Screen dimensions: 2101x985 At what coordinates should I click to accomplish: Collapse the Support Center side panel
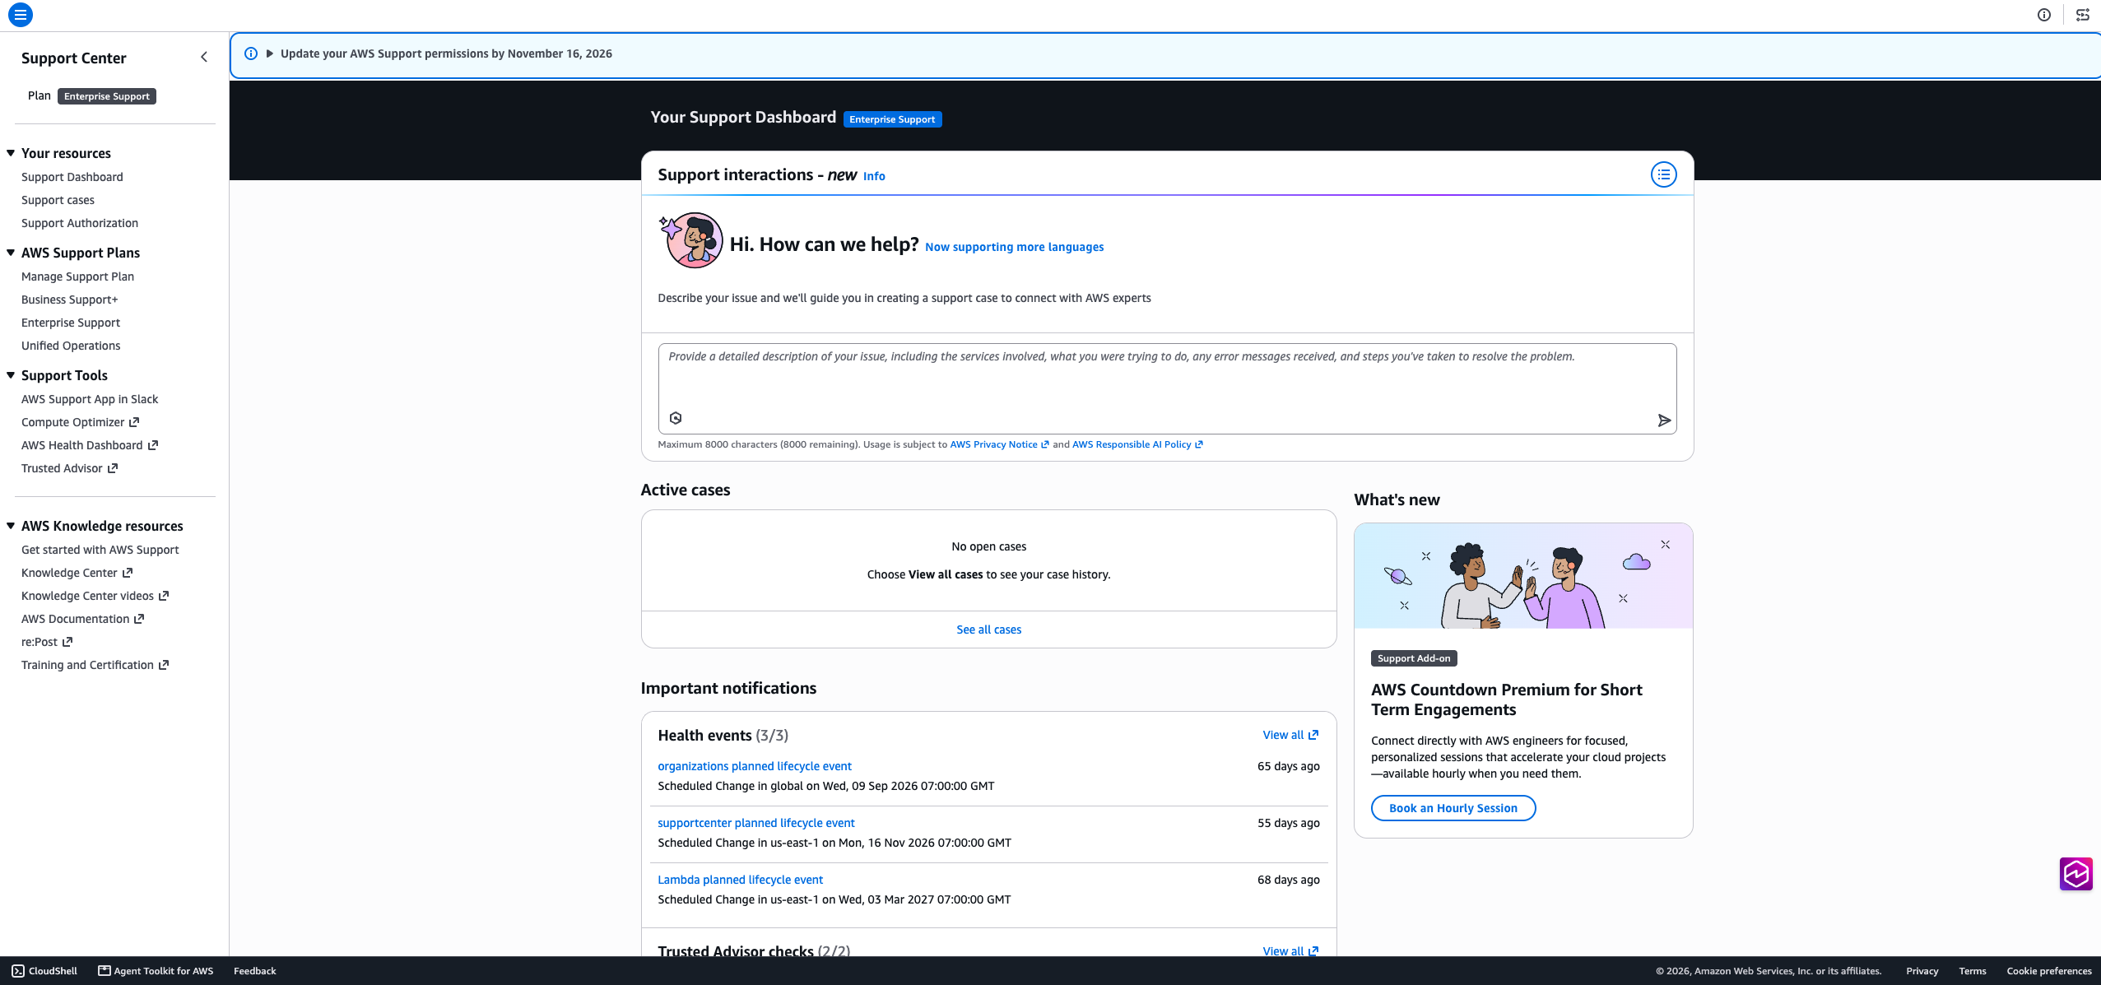point(204,57)
